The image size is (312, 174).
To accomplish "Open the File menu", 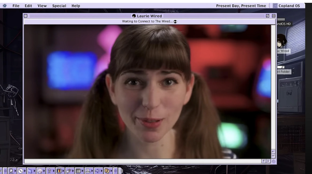I will pos(16,6).
